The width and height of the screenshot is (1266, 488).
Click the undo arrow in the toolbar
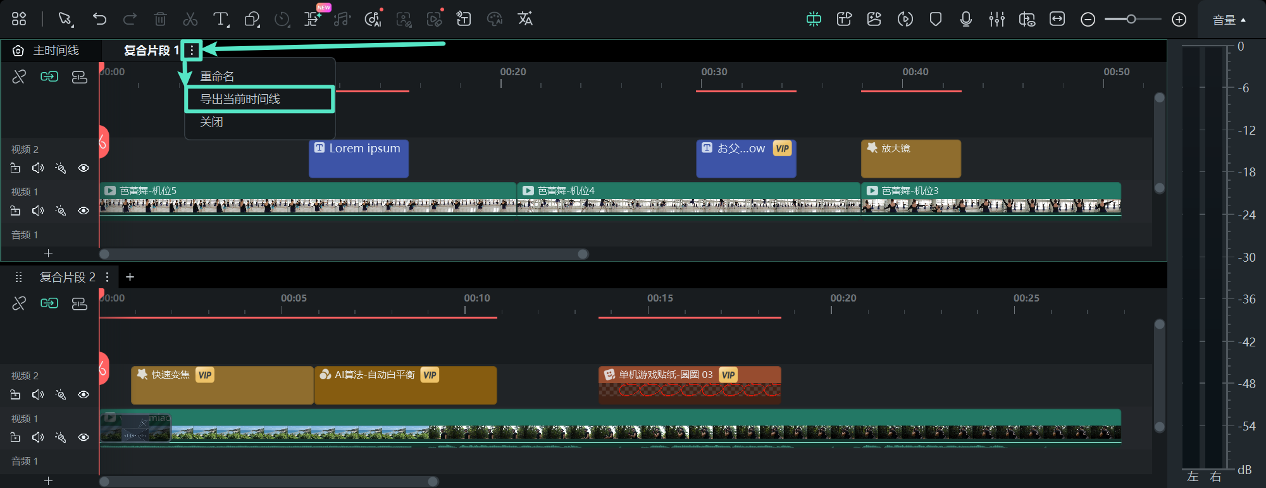99,19
